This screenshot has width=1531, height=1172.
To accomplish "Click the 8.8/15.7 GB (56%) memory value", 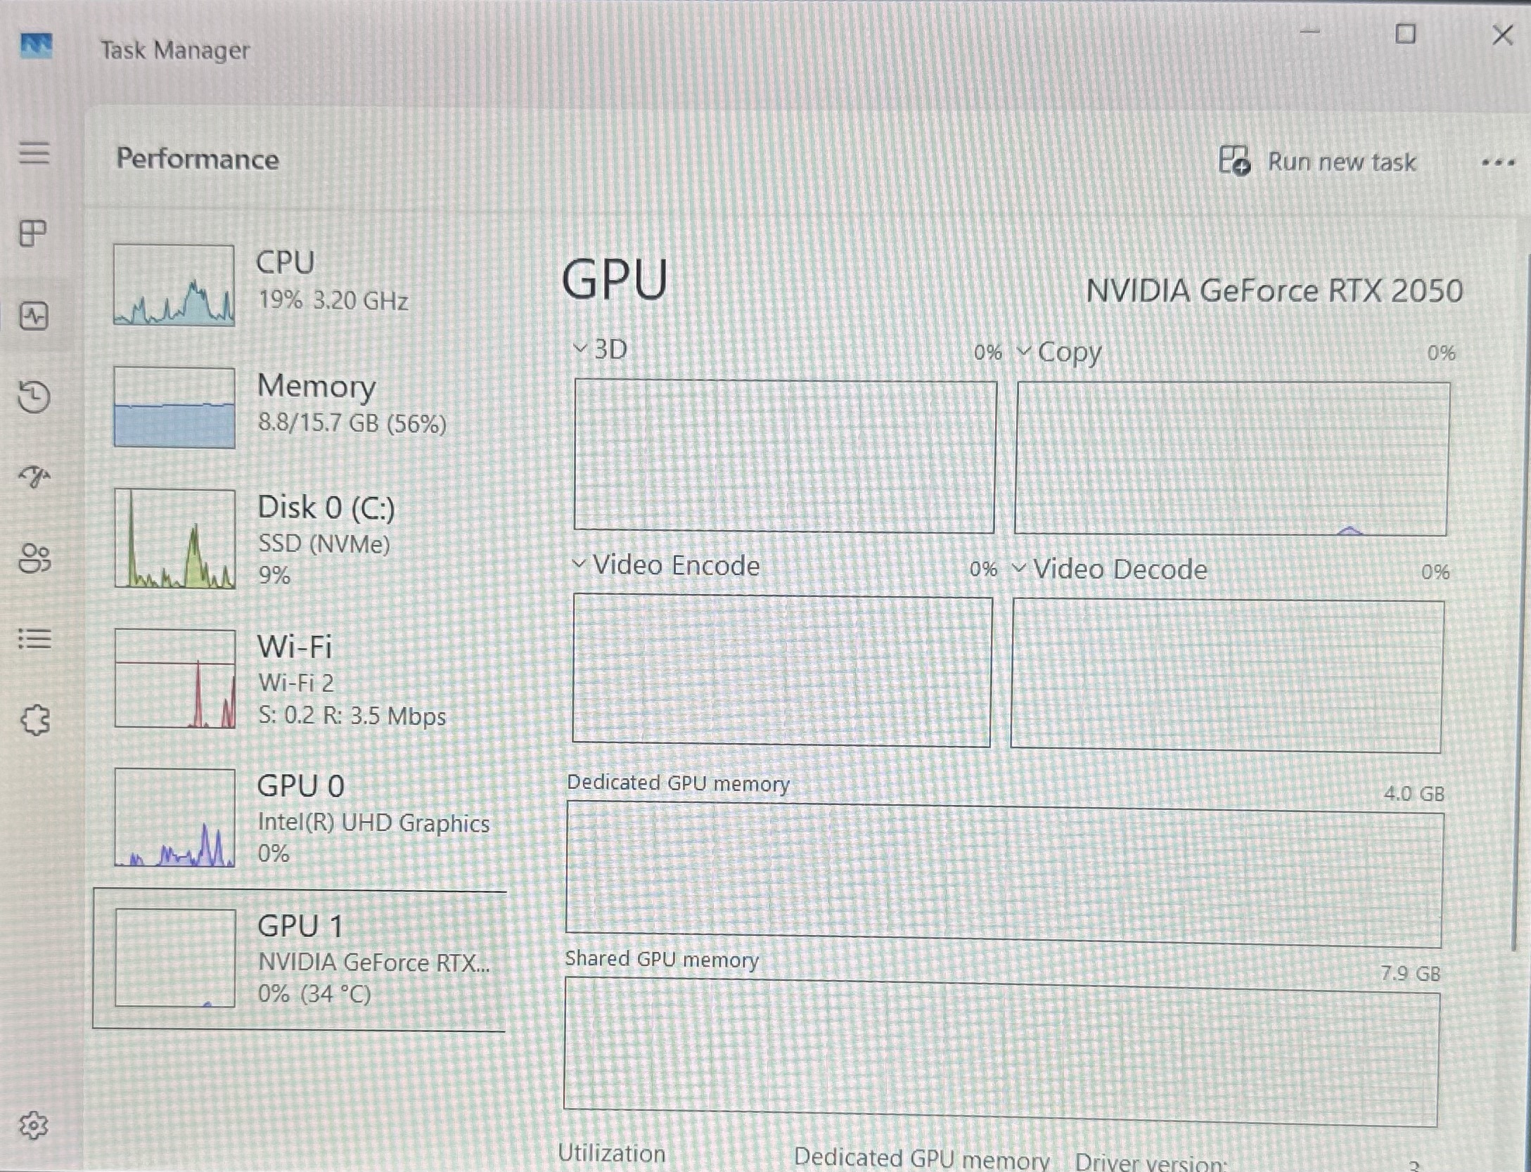I will coord(352,423).
